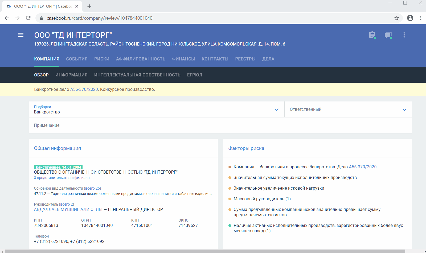Open the hamburger navigation menu
The height and width of the screenshot is (253, 426).
coord(21,35)
